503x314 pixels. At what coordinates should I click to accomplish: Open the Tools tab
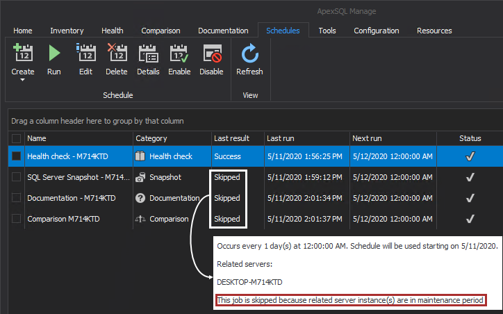pos(327,31)
